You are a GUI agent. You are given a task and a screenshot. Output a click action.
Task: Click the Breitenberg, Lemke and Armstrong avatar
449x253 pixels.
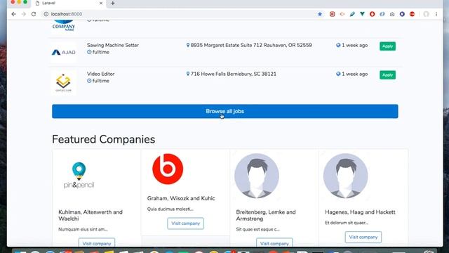(257, 176)
